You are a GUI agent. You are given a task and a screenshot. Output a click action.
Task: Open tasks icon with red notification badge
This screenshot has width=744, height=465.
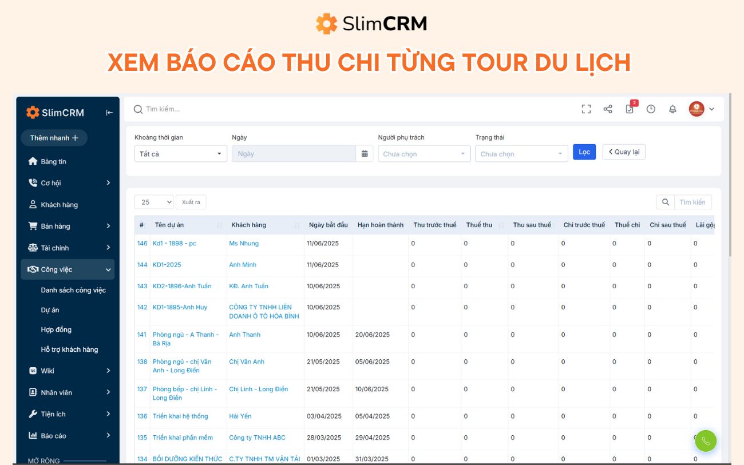click(x=629, y=109)
